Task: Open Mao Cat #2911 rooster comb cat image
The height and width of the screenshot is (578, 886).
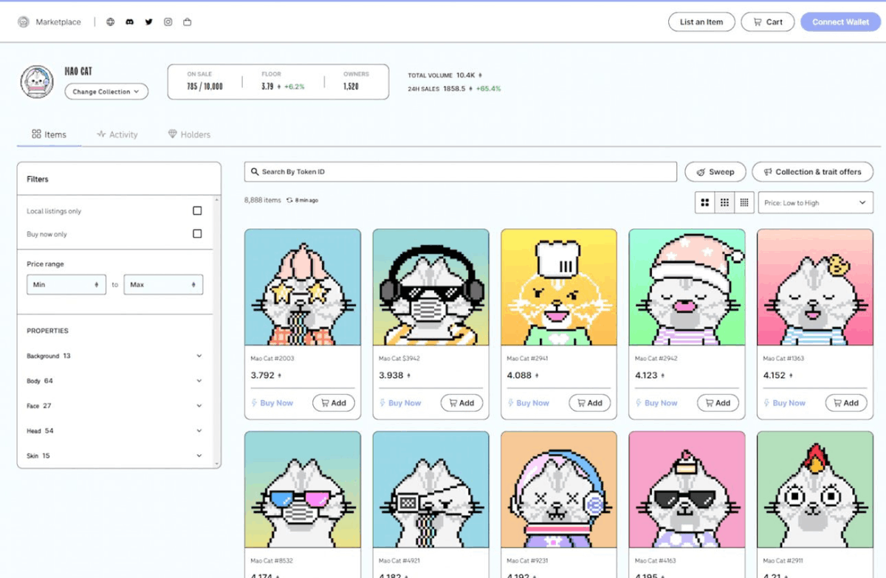Action: pyautogui.click(x=815, y=489)
